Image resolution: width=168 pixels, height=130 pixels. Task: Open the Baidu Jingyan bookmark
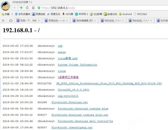click(x=39, y=14)
